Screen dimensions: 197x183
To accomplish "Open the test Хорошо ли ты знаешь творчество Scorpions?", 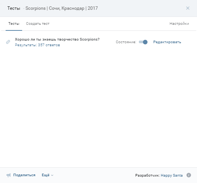I will click(57, 39).
